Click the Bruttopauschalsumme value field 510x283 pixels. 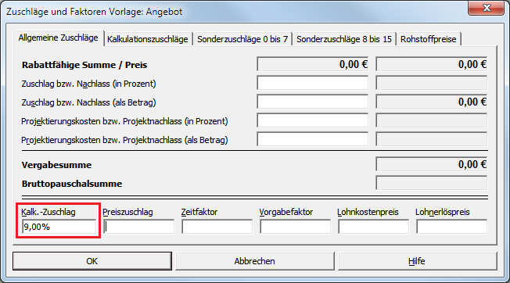pos(432,183)
